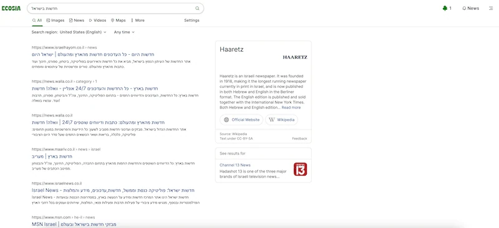This screenshot has height=228, width=499.
Task: Open the Channel 13 News link
Action: pos(235,165)
